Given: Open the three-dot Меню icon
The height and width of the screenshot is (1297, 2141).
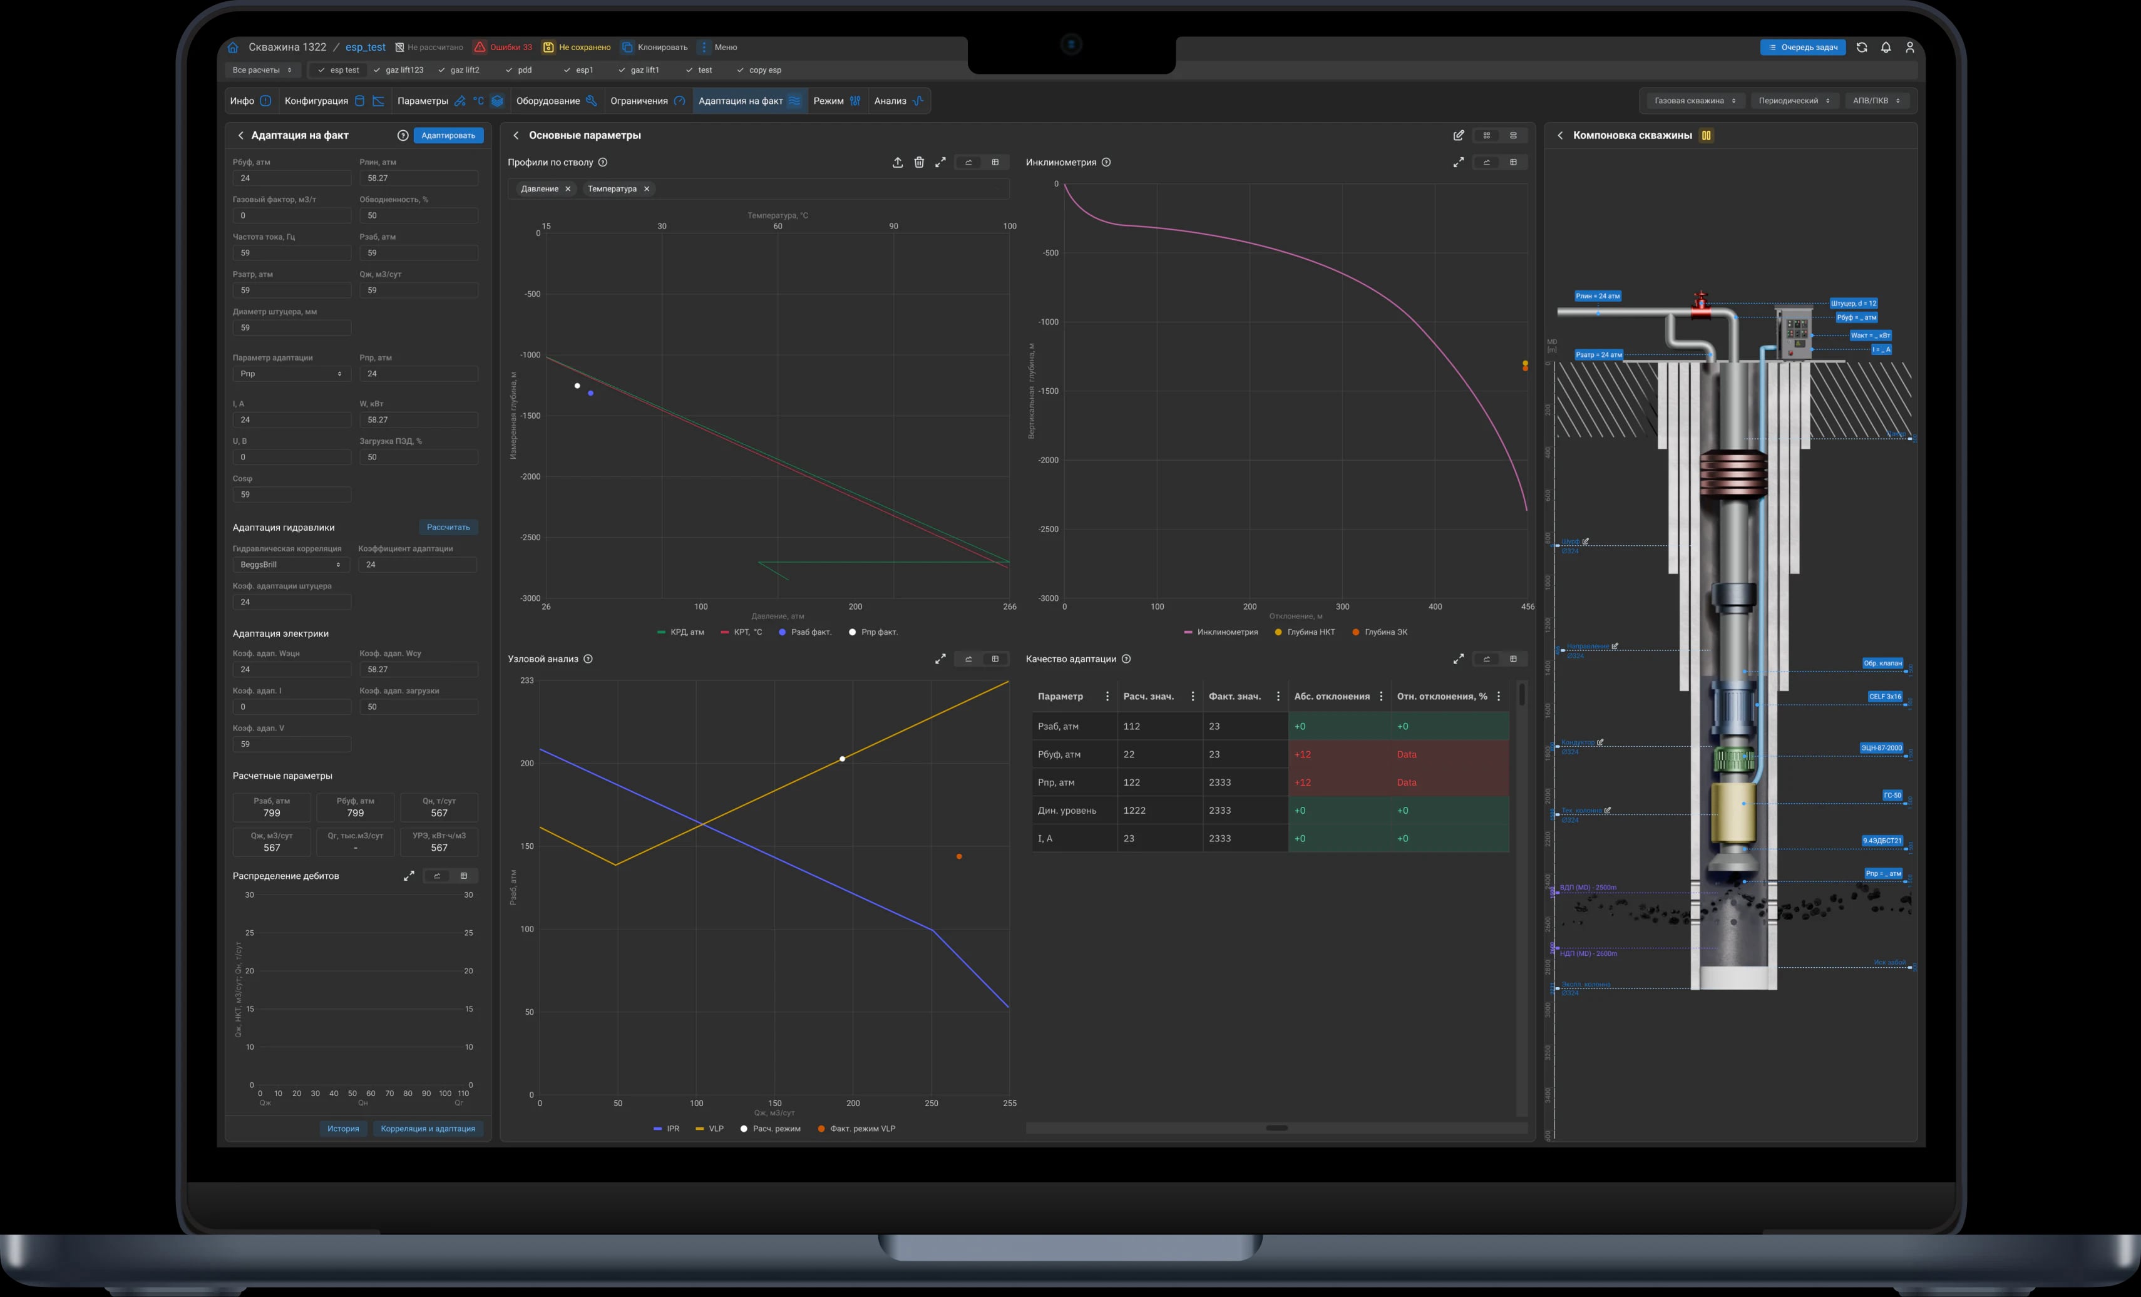Looking at the screenshot, I should pyautogui.click(x=704, y=47).
